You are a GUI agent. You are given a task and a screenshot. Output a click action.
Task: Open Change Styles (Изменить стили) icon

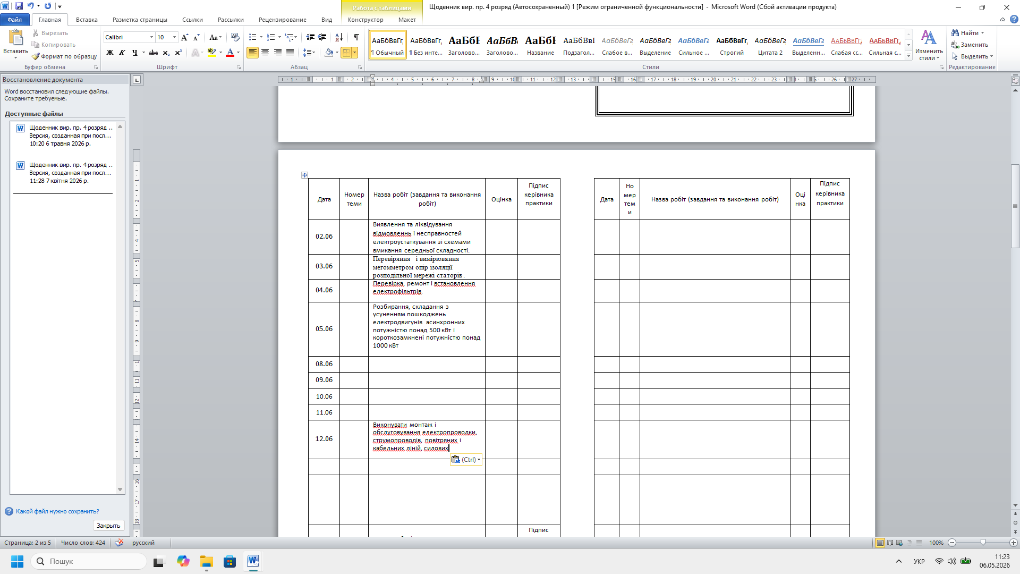(x=929, y=45)
